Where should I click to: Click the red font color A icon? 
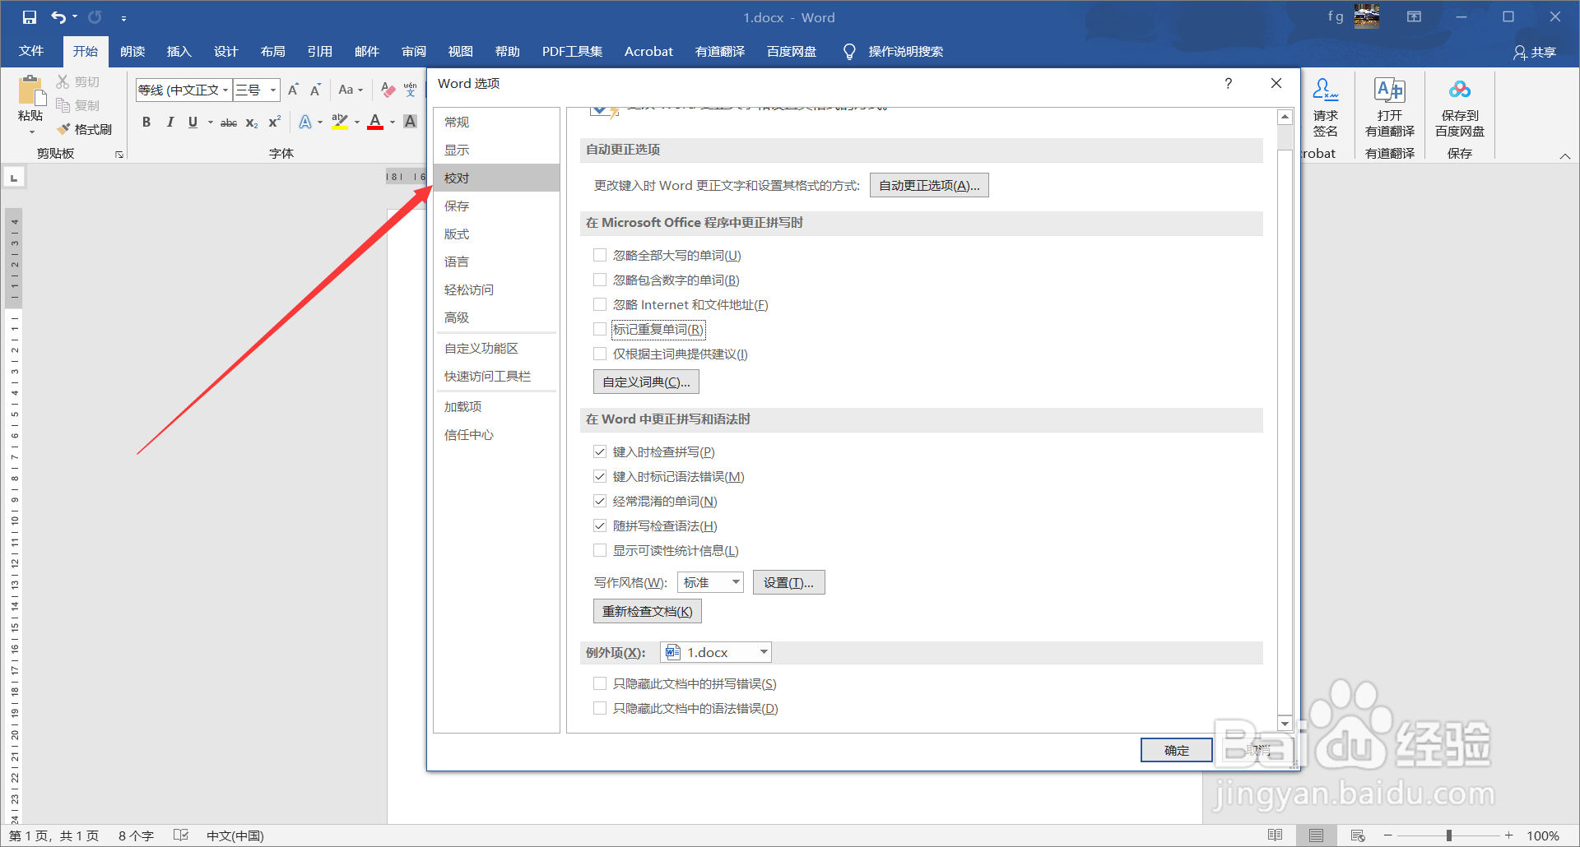pyautogui.click(x=375, y=122)
